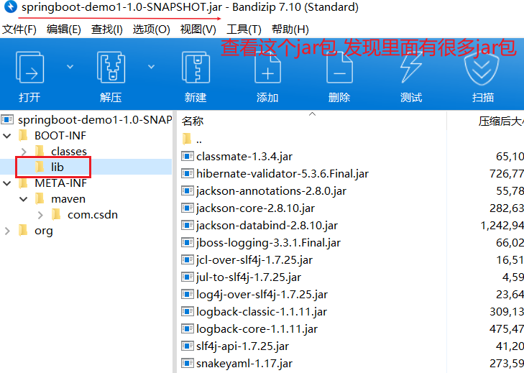The width and height of the screenshot is (524, 373).
Task: Open the 工具(T) menu
Action: pos(244,29)
